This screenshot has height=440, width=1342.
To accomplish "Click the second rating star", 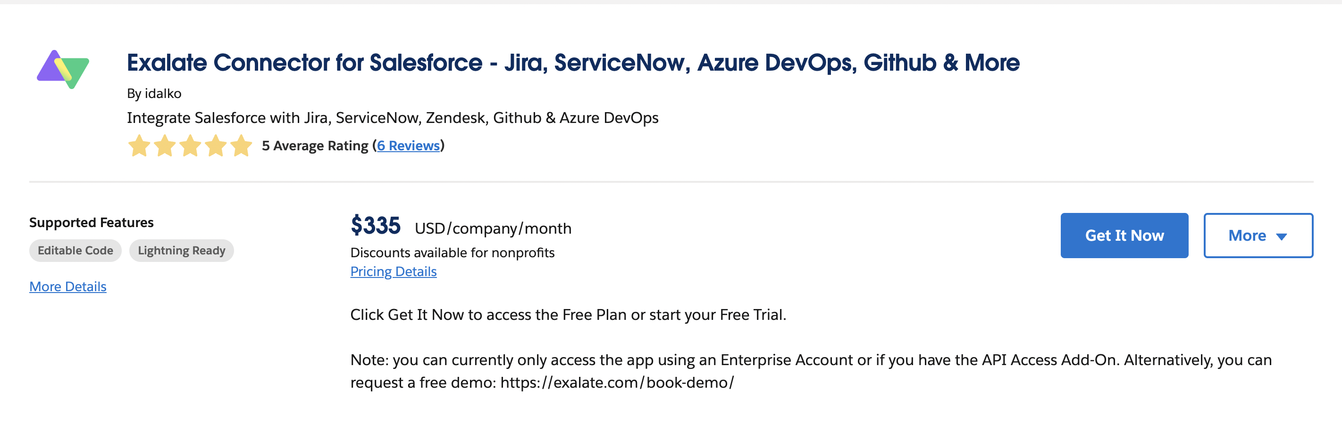I will 165,146.
